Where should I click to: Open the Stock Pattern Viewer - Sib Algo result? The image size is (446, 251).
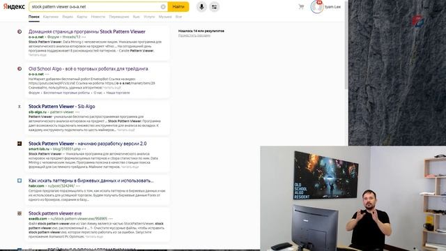(62, 107)
